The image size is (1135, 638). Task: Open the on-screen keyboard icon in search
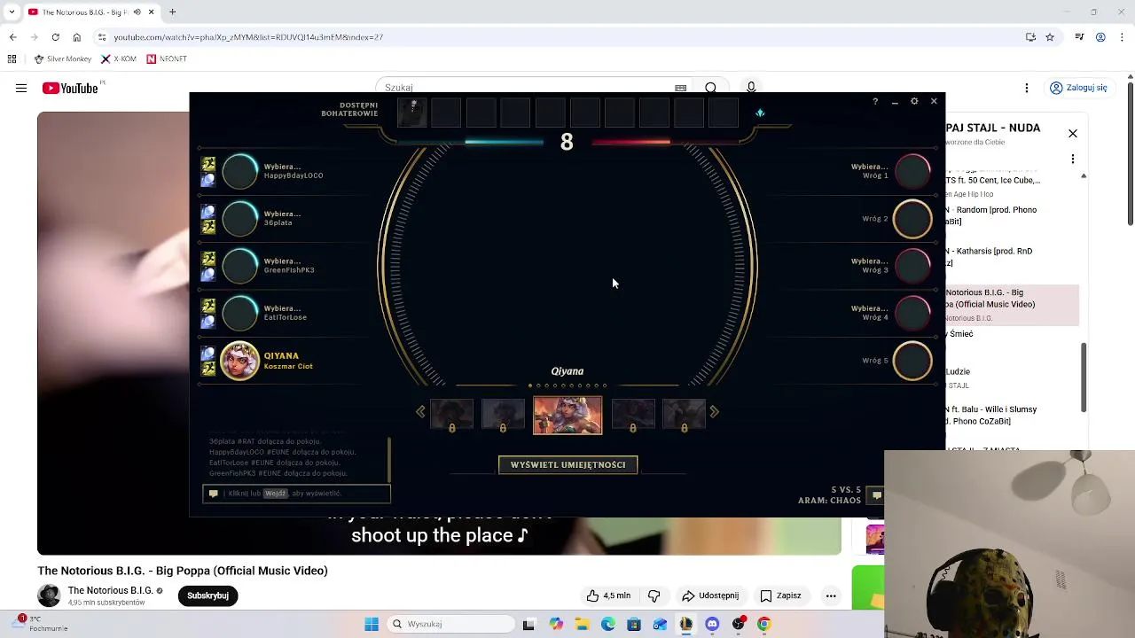(x=680, y=88)
